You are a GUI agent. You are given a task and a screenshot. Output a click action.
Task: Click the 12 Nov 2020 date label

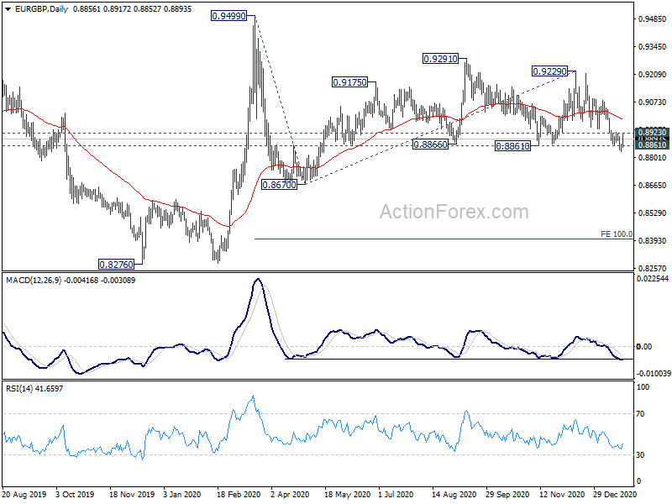561,494
